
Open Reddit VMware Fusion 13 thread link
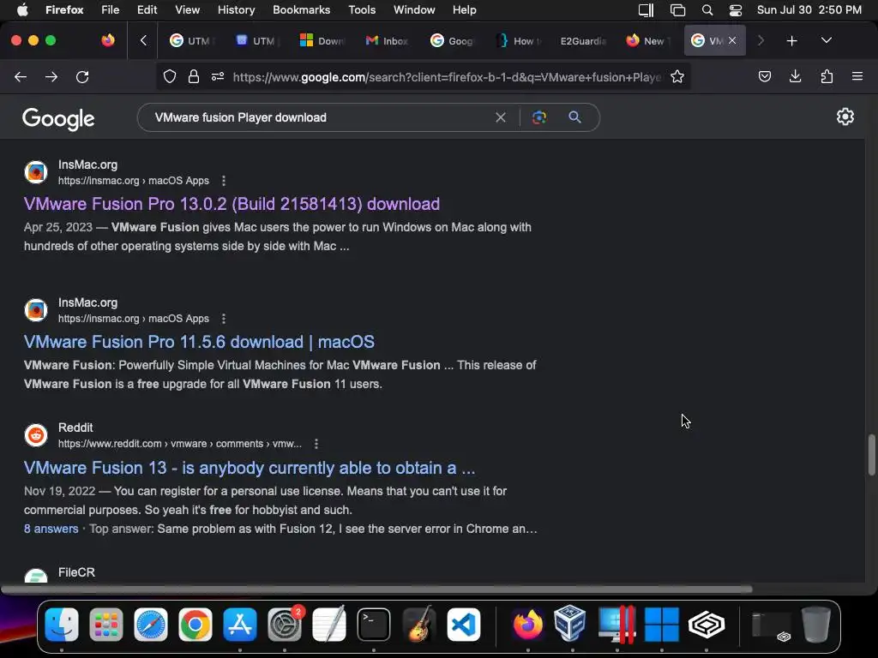coord(250,468)
